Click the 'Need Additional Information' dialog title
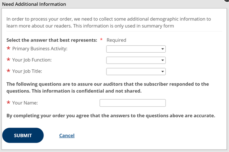The height and width of the screenshot is (152, 229). coord(34,4)
